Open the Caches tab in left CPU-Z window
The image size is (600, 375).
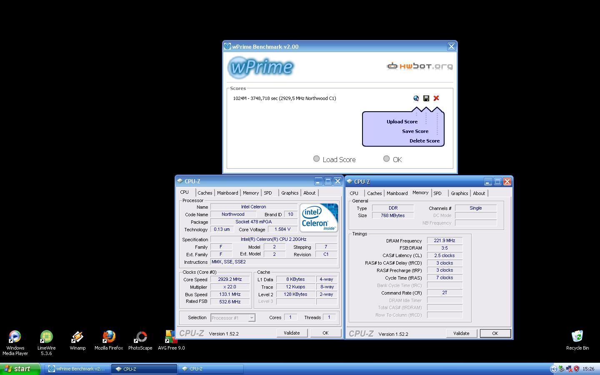click(205, 193)
